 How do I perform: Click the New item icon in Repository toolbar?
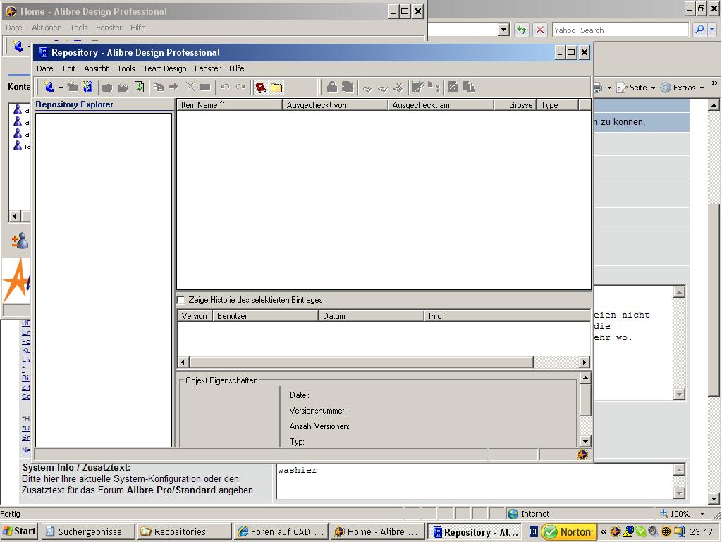pos(49,87)
